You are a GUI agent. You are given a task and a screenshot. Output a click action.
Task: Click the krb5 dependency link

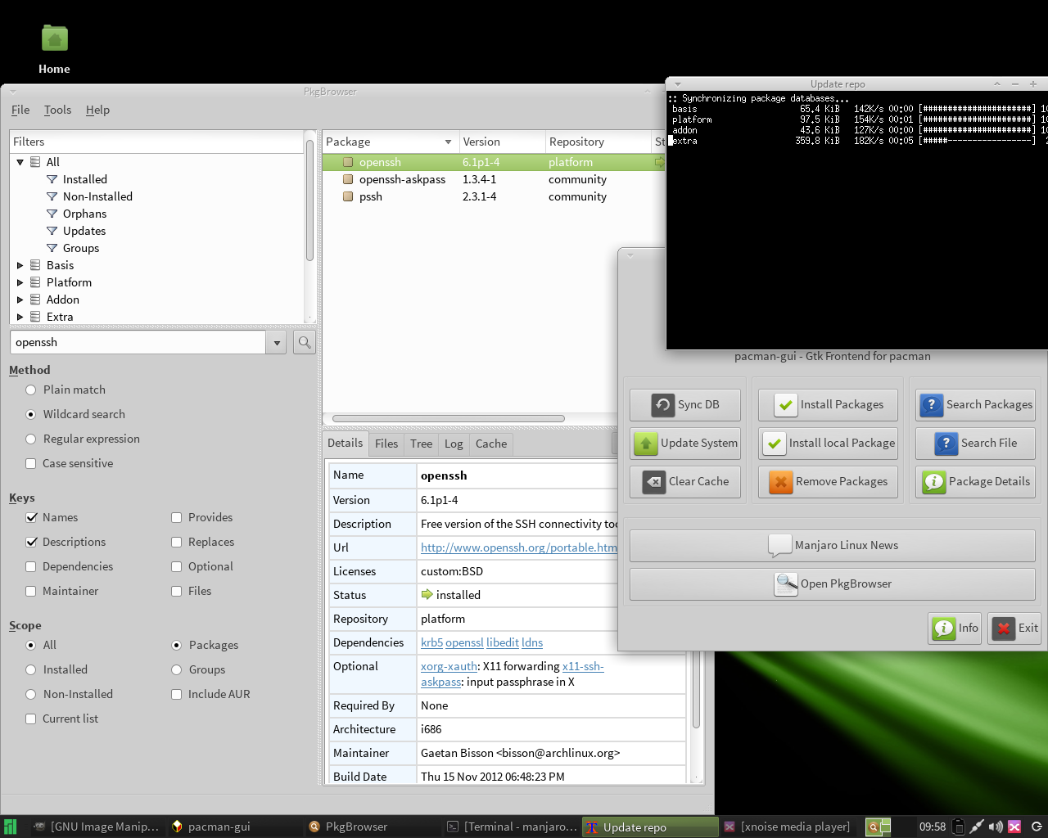[x=431, y=642]
